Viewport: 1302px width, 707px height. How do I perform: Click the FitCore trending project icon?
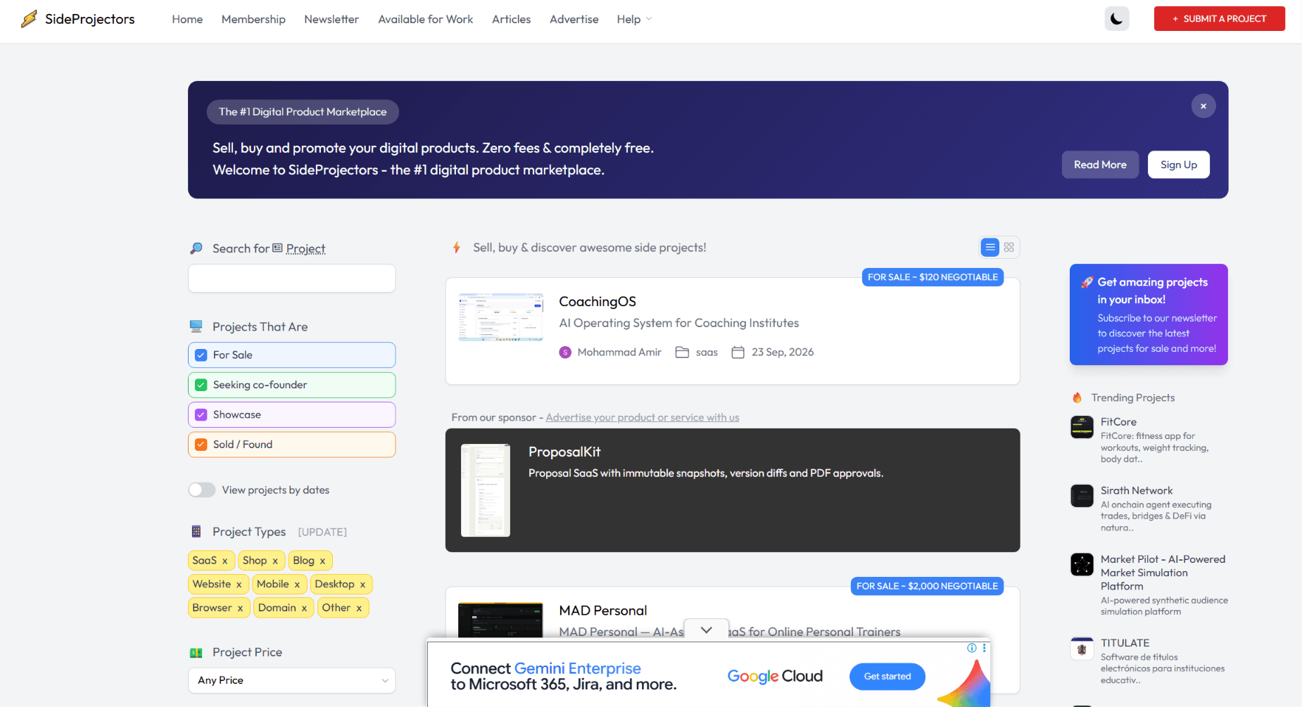[x=1082, y=427]
